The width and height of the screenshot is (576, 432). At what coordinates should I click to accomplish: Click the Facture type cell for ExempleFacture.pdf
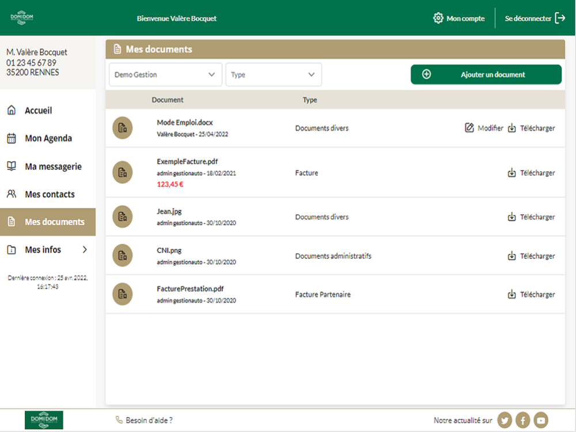click(x=307, y=173)
